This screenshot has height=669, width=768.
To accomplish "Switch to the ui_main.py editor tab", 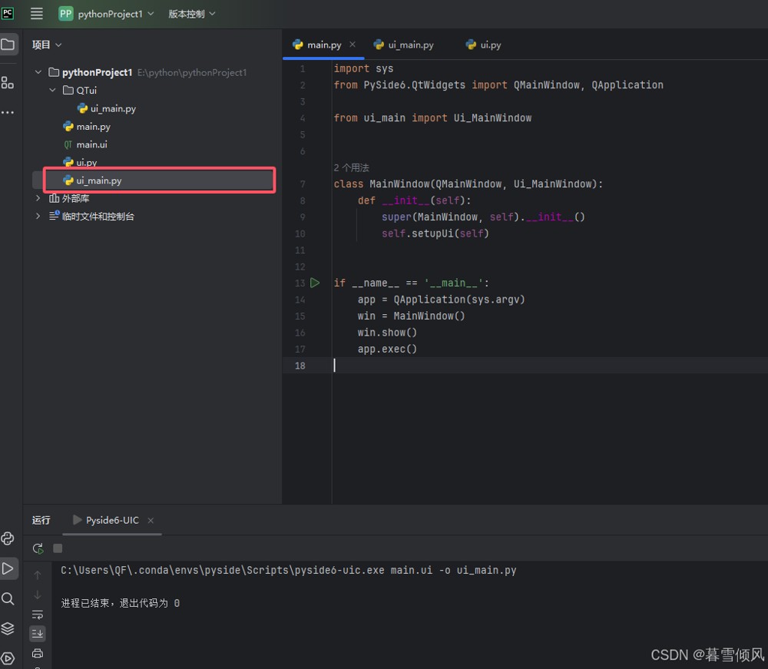I will tap(404, 45).
